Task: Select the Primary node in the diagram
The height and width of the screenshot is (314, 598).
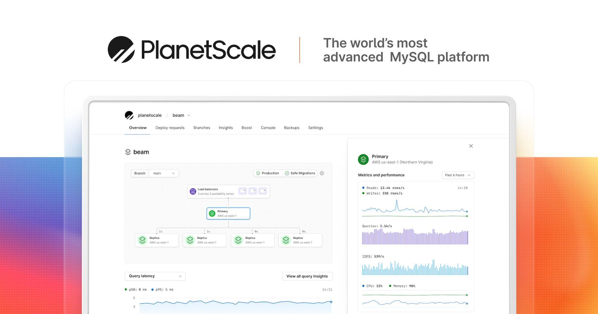Action: pos(228,214)
